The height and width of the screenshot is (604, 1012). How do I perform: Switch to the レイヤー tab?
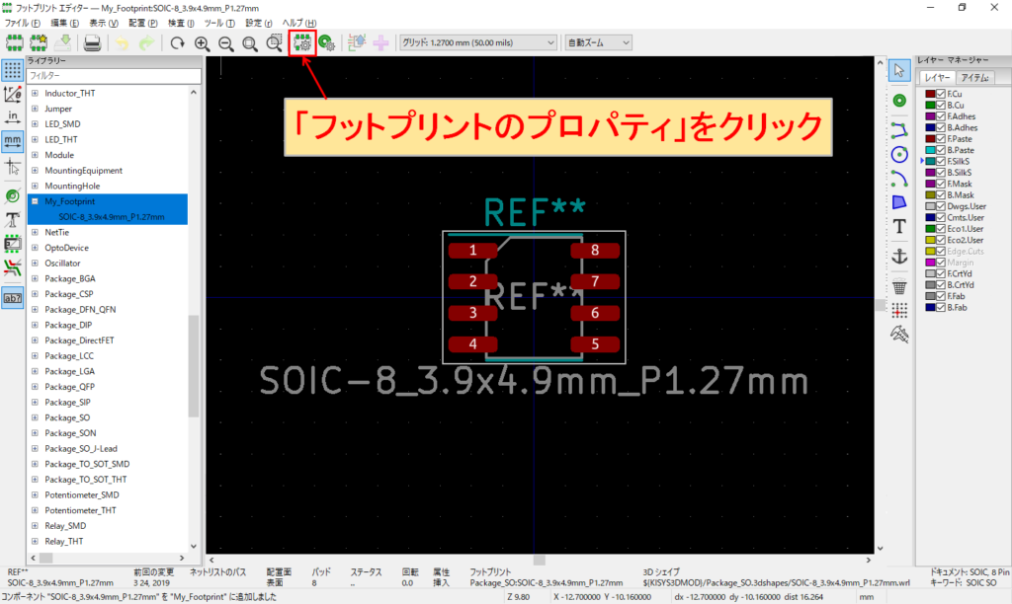937,77
